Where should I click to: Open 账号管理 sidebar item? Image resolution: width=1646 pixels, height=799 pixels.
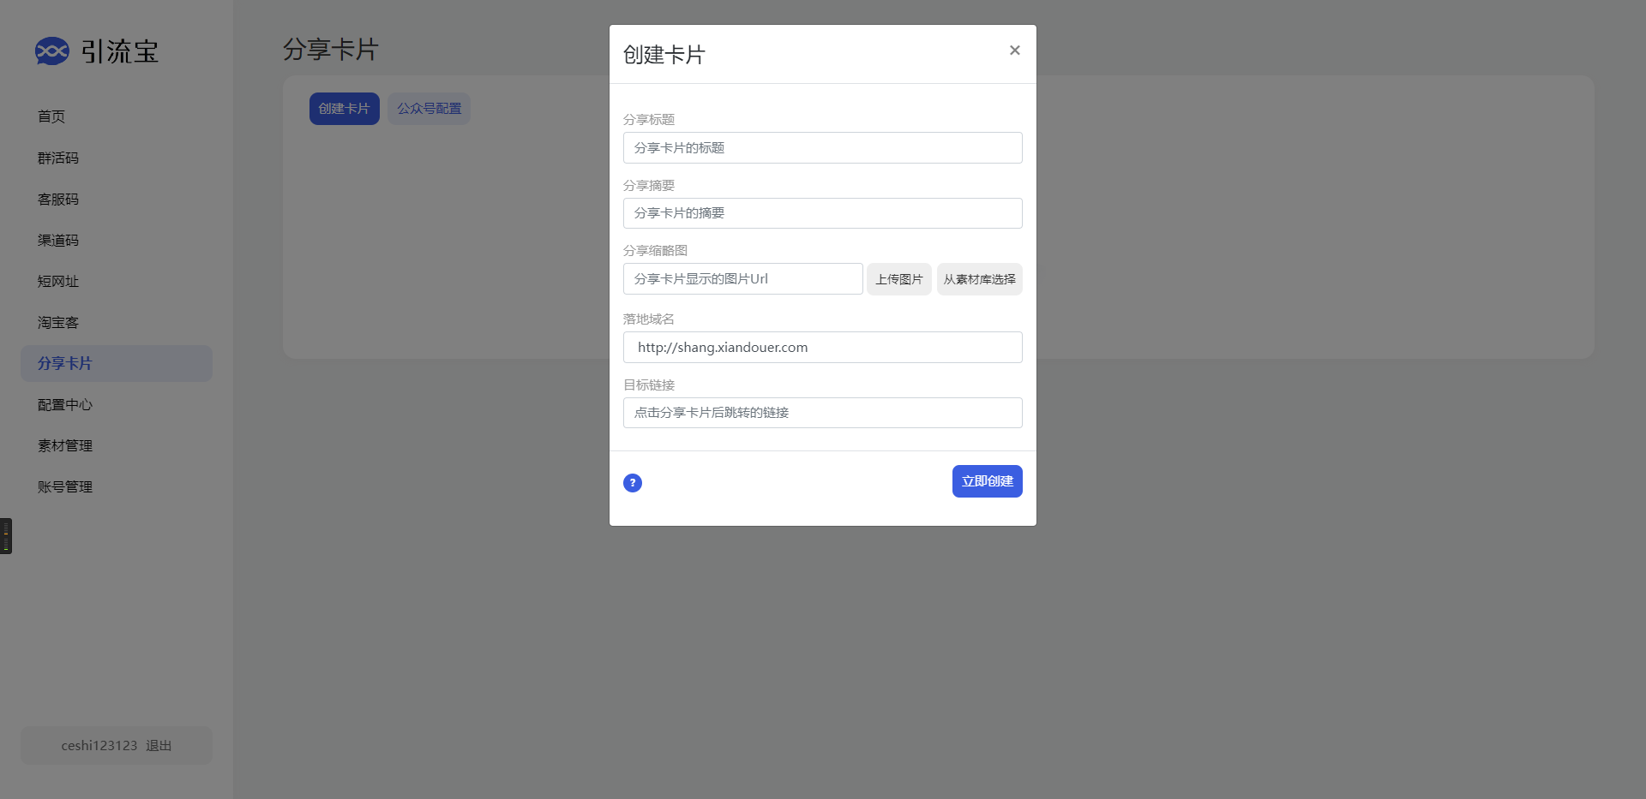tap(117, 486)
